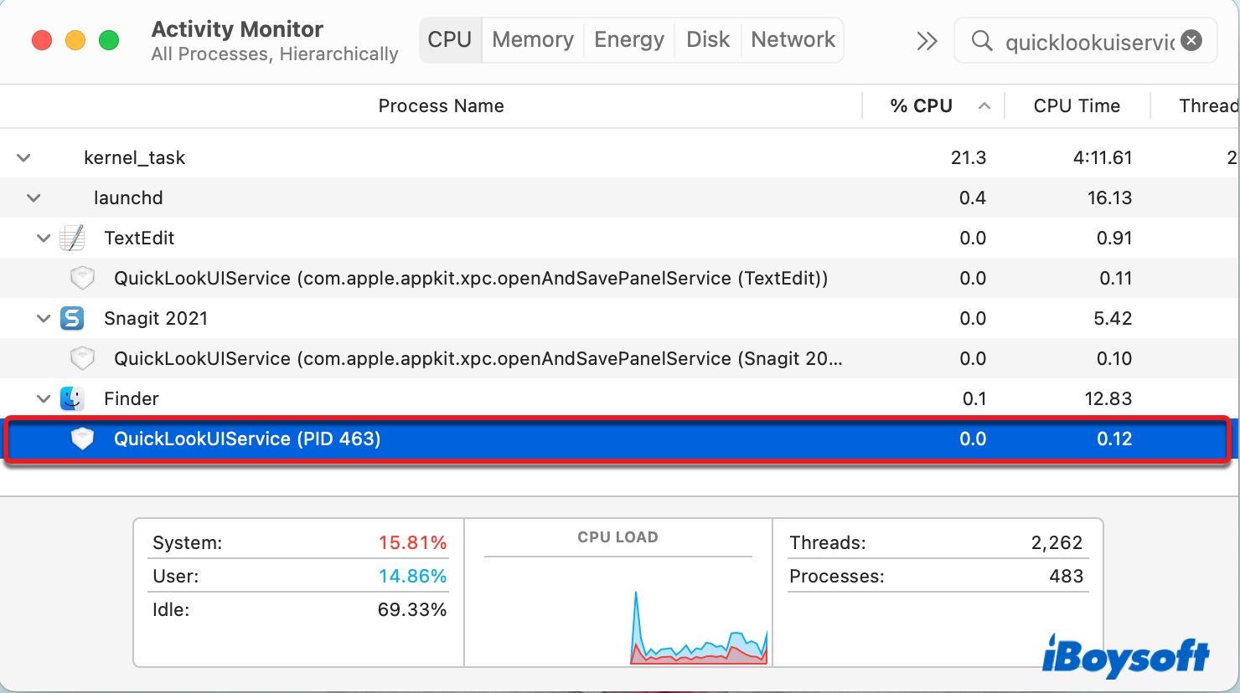The image size is (1240, 693).
Task: Collapse the TextEdit process group
Action: 44,239
